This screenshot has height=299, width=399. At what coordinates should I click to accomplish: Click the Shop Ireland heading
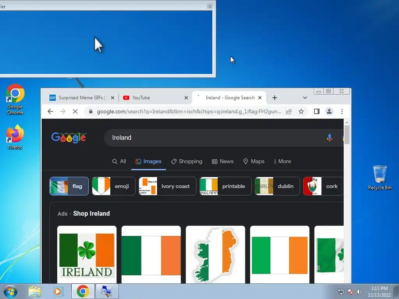coord(91,214)
